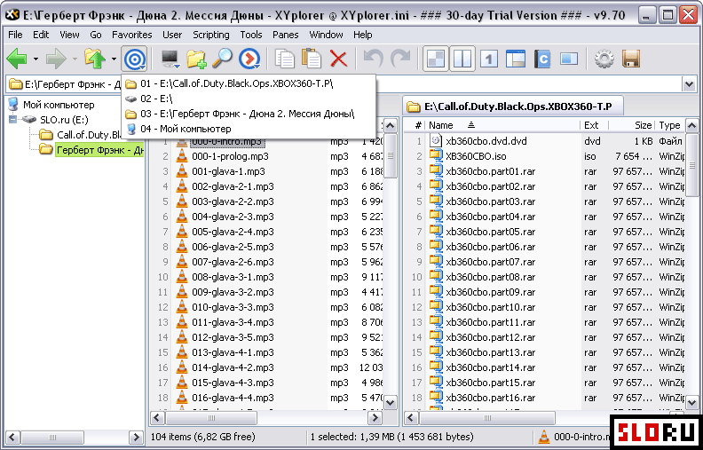703x450 pixels.
Task: Save settings with floppy icon
Action: pyautogui.click(x=630, y=59)
